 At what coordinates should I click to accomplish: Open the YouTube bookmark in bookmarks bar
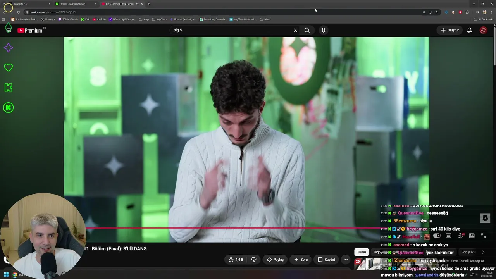(x=99, y=19)
